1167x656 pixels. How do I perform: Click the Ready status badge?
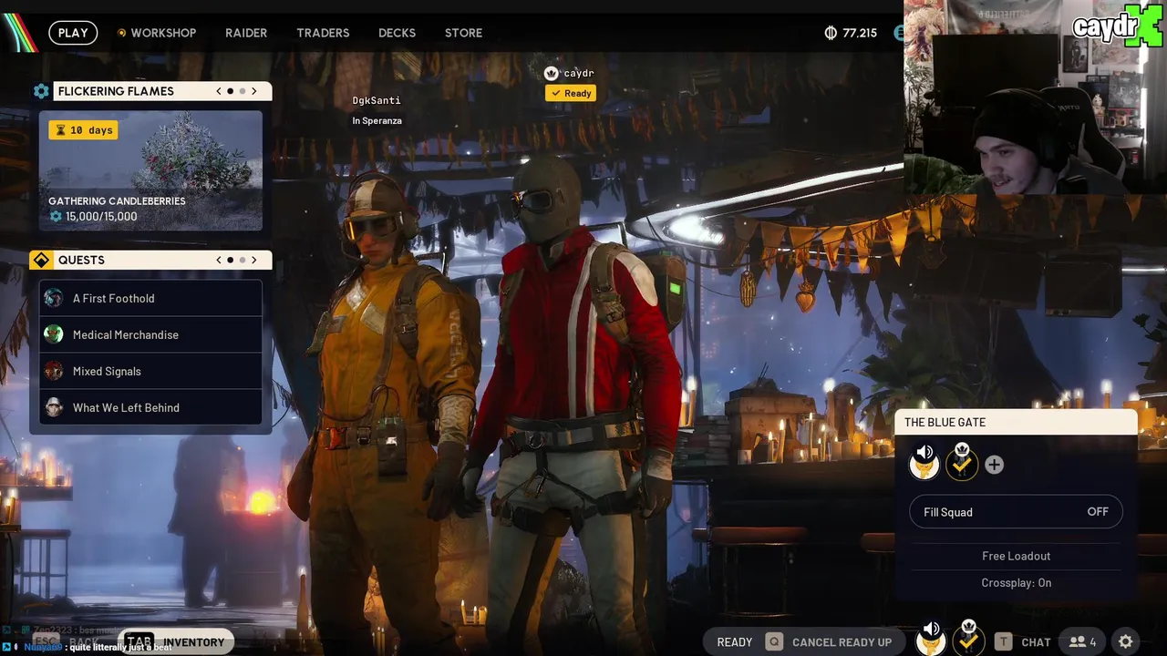tap(571, 93)
